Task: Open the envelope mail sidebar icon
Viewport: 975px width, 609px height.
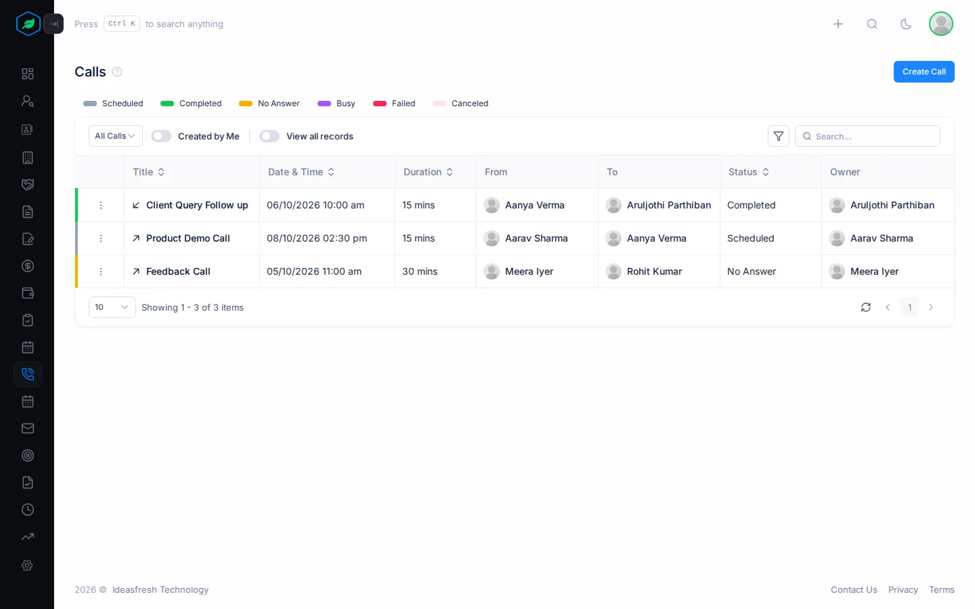Action: pos(28,428)
